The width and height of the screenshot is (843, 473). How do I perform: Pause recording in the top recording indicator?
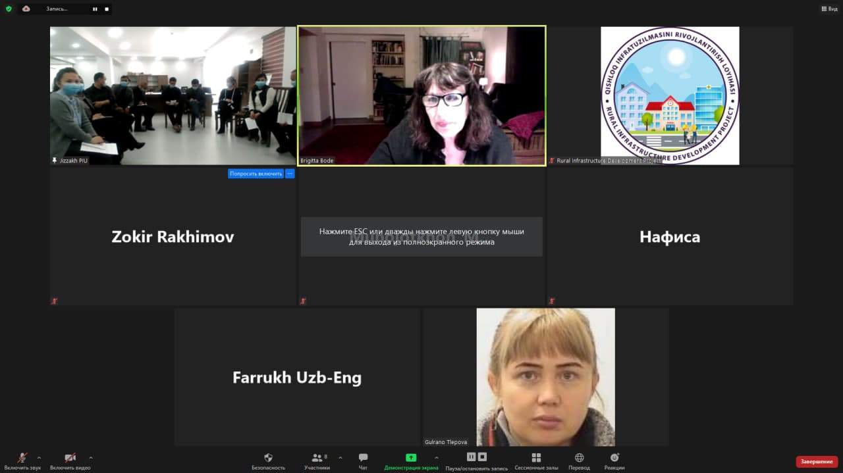click(x=95, y=9)
